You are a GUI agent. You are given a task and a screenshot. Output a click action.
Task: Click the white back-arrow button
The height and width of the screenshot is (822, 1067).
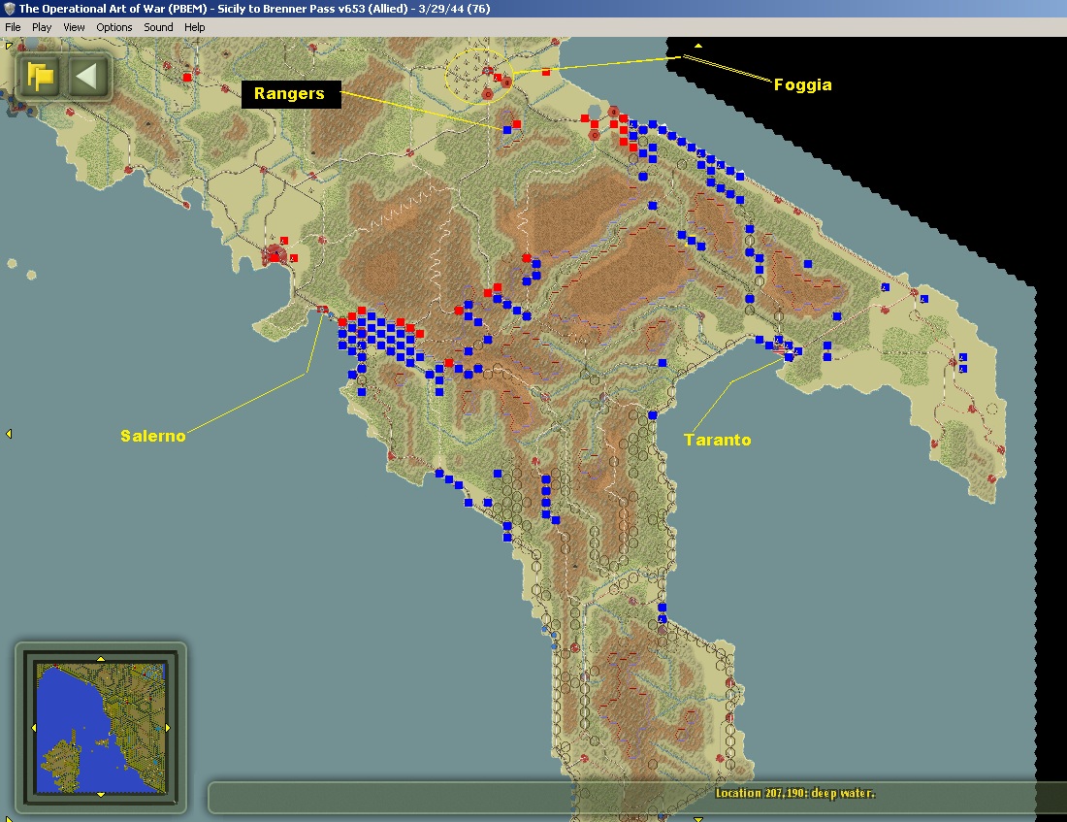click(88, 77)
